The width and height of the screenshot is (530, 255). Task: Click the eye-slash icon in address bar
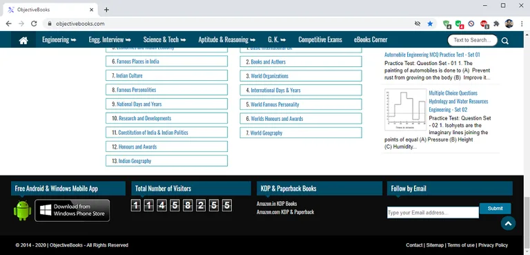point(418,23)
